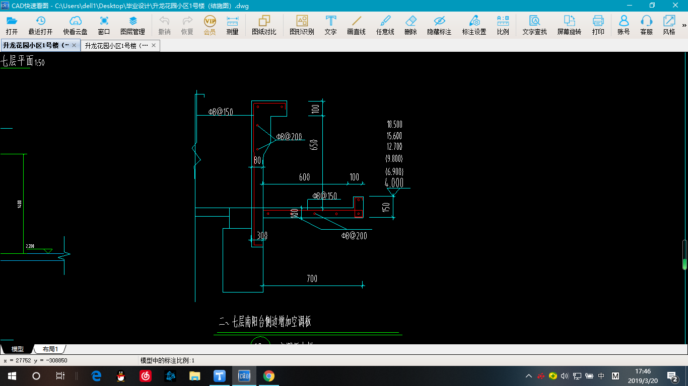Screen dimensions: 688x386
Task: Select the 删除 eraser tool
Action: pyautogui.click(x=411, y=25)
